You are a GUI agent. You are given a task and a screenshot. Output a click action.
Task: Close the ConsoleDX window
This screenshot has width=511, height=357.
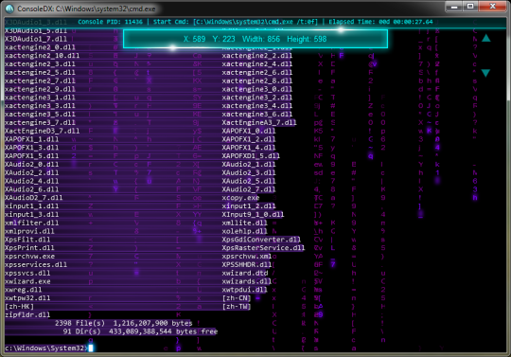coord(492,7)
